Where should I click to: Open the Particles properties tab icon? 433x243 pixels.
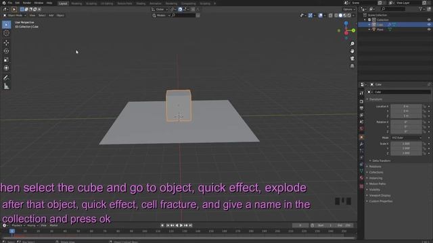[361, 151]
